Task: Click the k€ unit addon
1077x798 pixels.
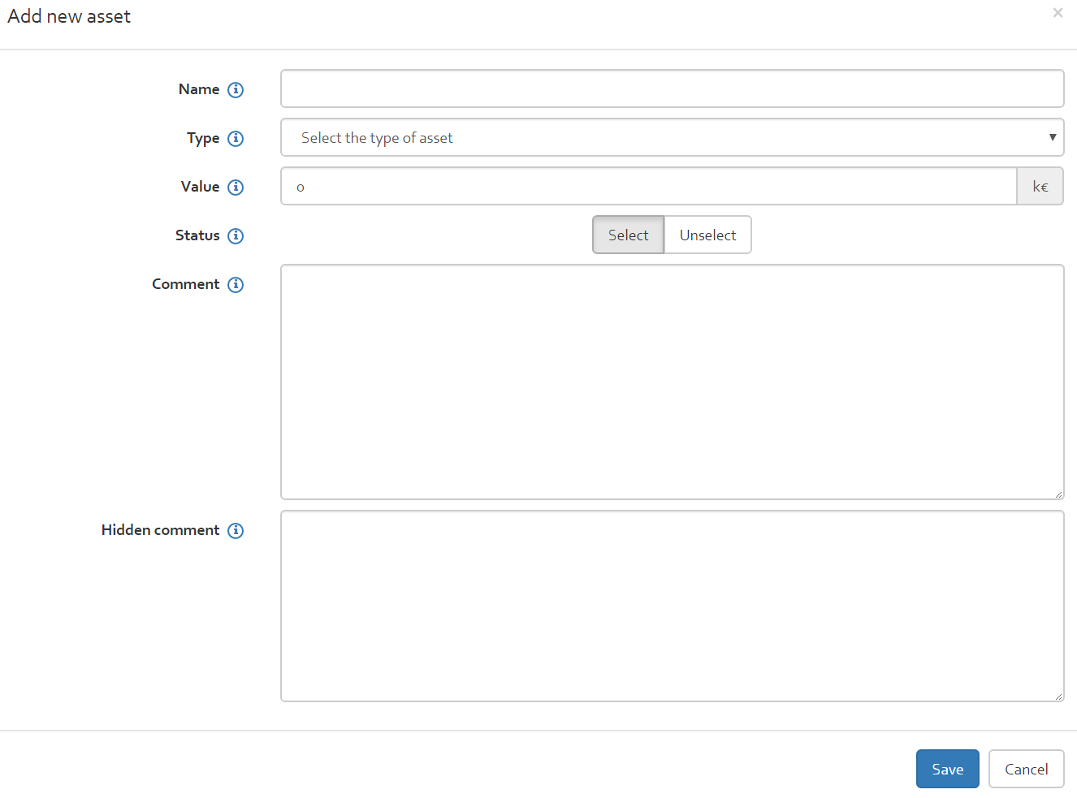Action: [x=1040, y=186]
